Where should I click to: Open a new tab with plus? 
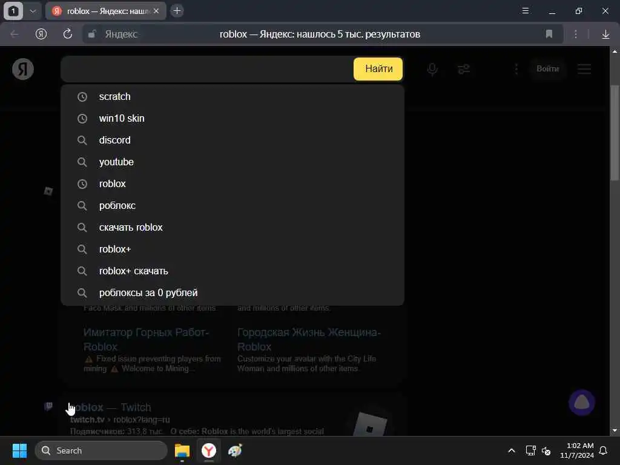point(177,11)
